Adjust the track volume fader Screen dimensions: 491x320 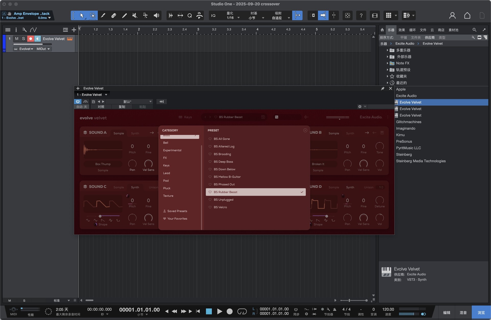click(x=32, y=44)
